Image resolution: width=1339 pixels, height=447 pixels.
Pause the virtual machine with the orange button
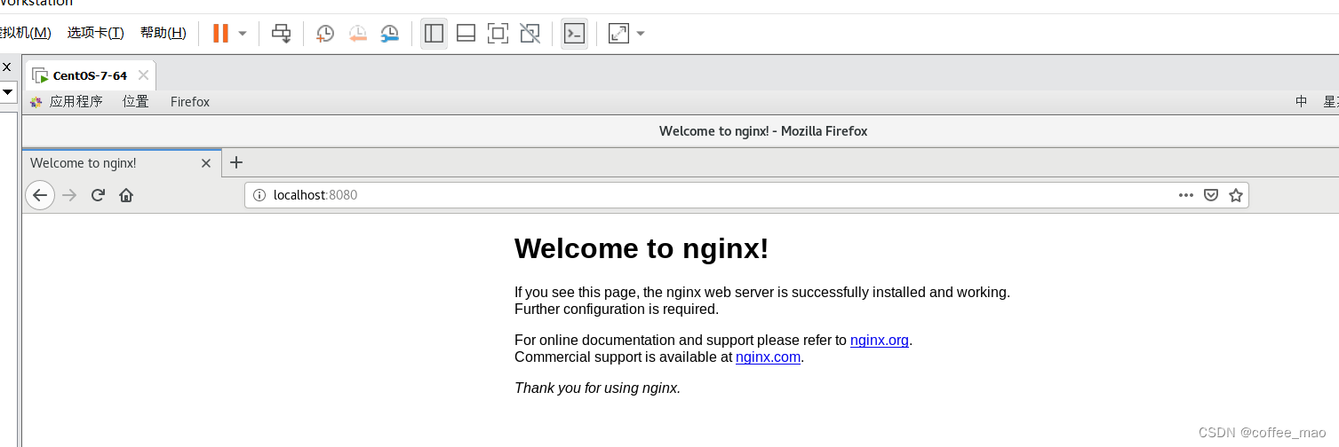click(x=220, y=34)
